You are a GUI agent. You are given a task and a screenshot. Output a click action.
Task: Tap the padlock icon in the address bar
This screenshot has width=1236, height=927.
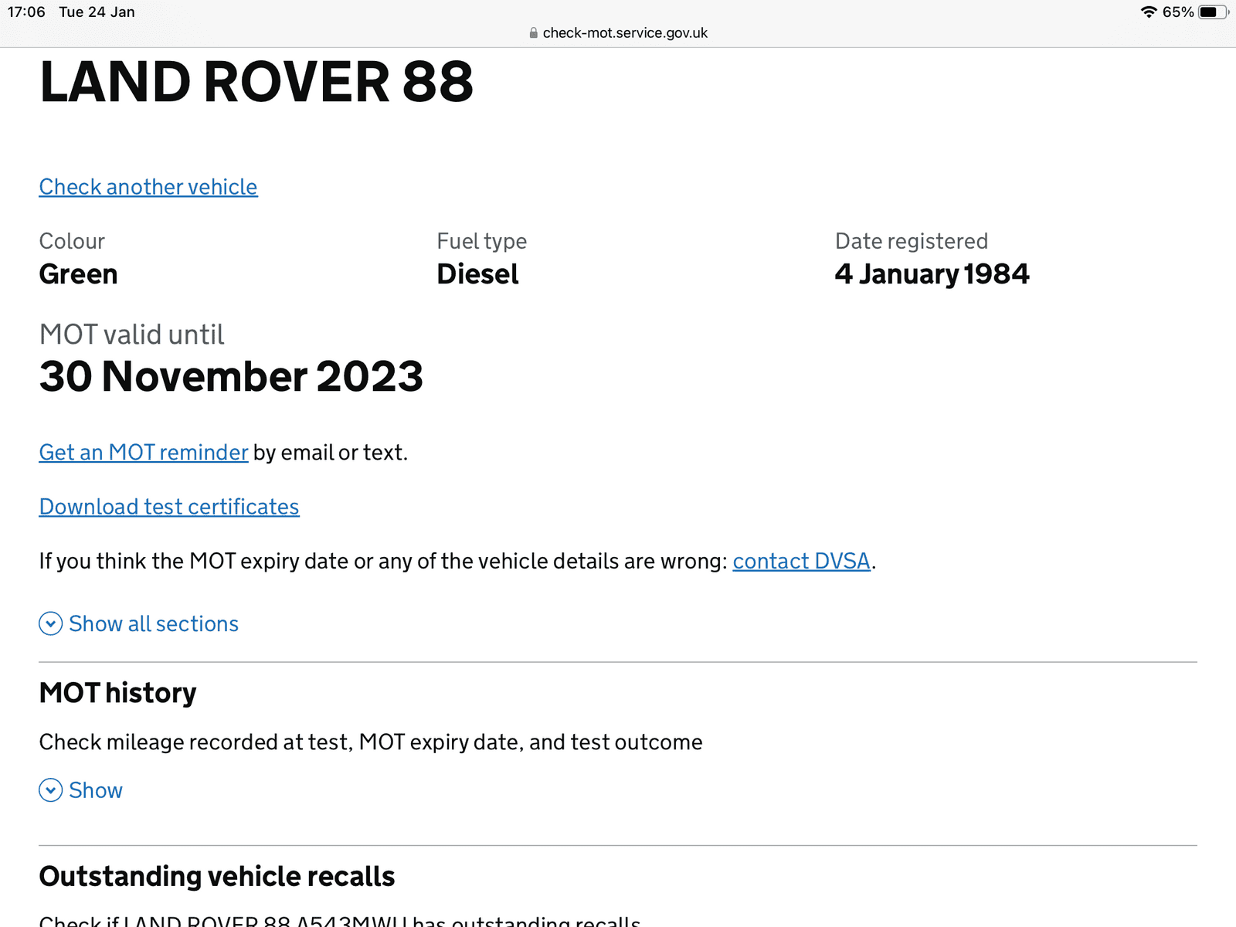(533, 33)
